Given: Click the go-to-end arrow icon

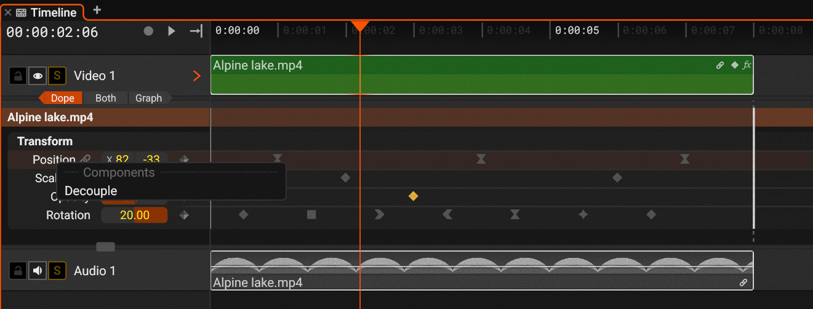Looking at the screenshot, I should (196, 31).
